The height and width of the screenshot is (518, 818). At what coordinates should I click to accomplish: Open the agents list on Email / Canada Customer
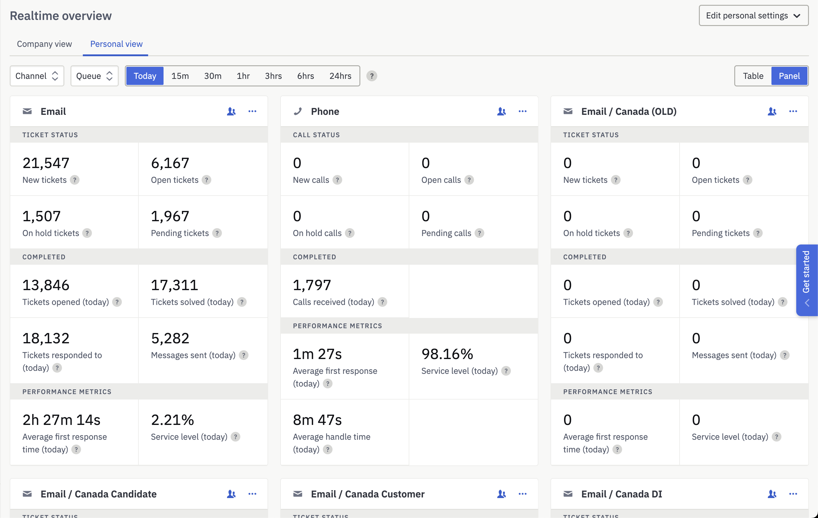coord(502,494)
